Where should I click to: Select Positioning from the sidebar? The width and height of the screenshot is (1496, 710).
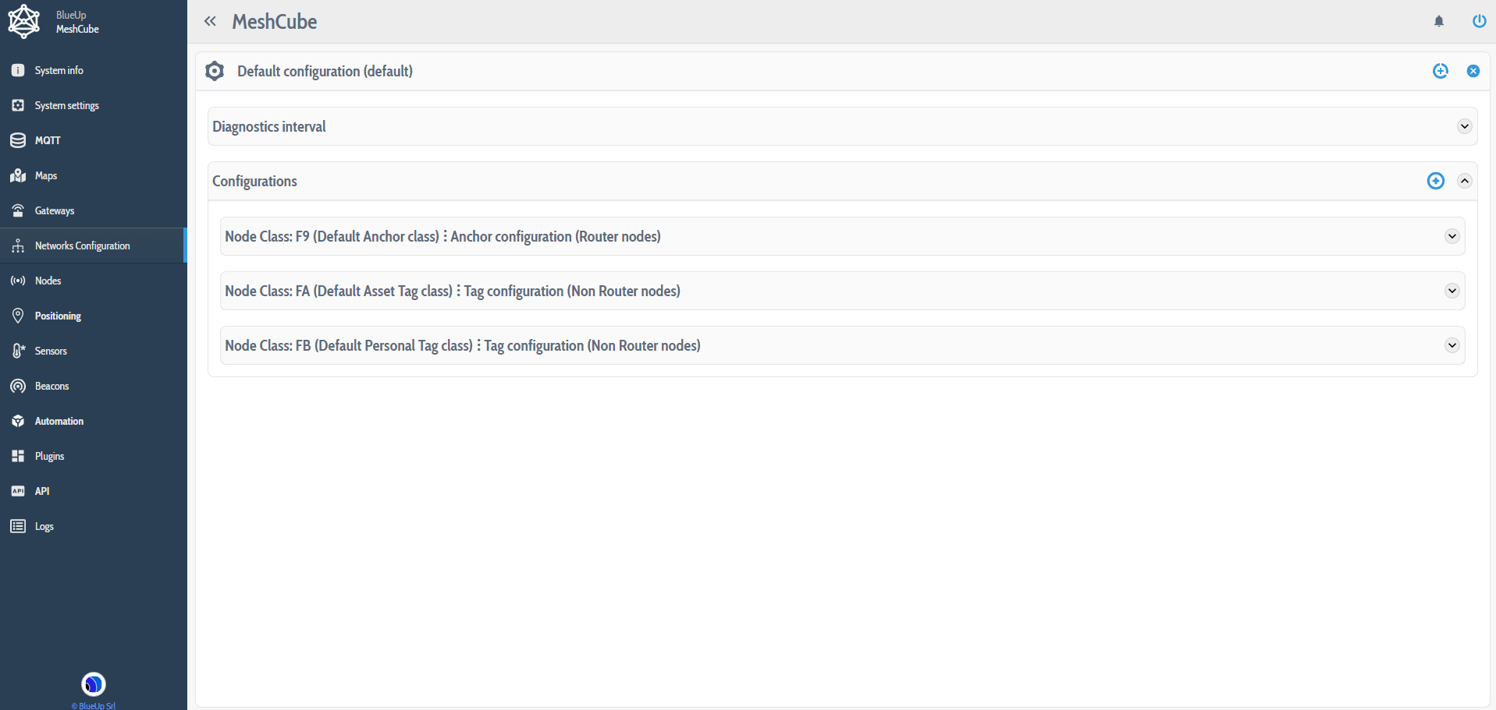click(x=58, y=316)
